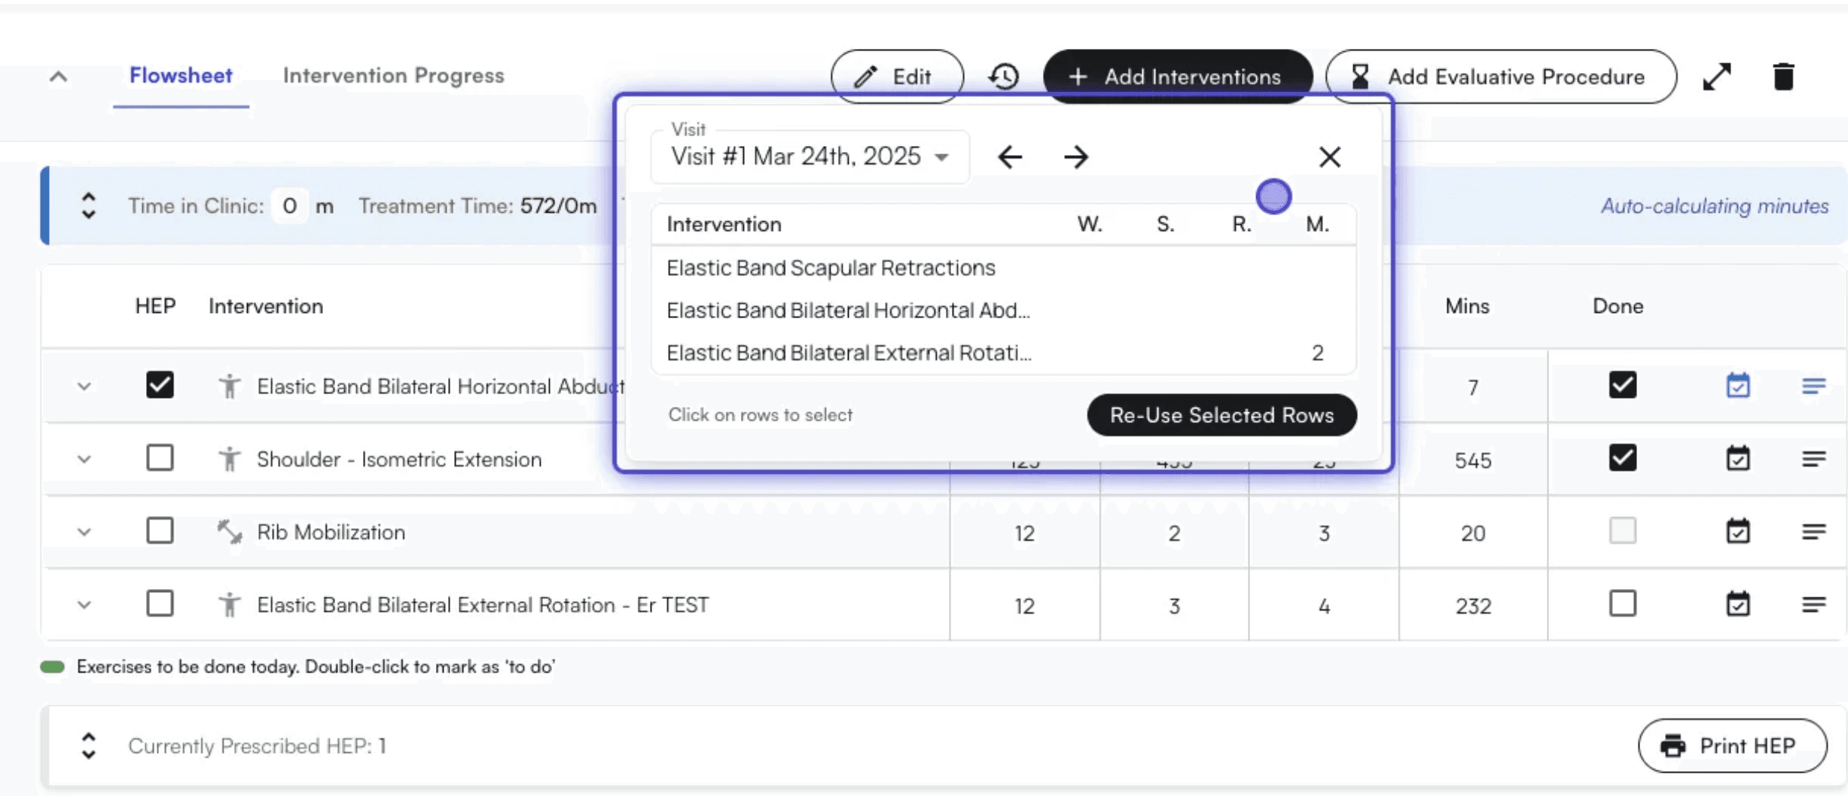Open notes lines icon for Shoulder Isometric Extension
Screen dimensions: 1848x796
(x=1813, y=459)
